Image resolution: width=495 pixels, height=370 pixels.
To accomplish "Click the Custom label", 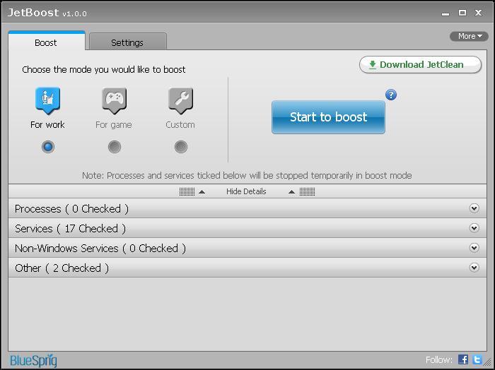I will (x=180, y=125).
